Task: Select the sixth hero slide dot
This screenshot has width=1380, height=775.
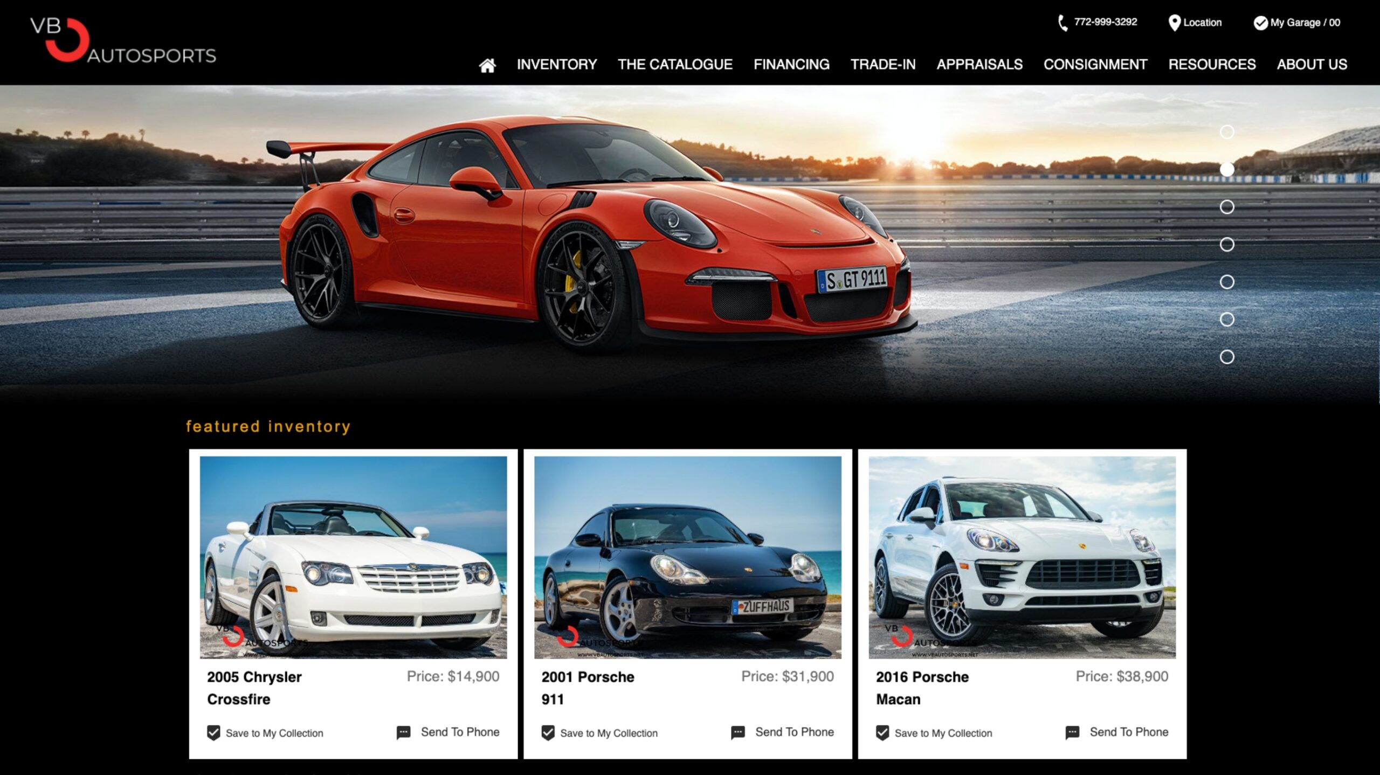Action: click(1227, 320)
